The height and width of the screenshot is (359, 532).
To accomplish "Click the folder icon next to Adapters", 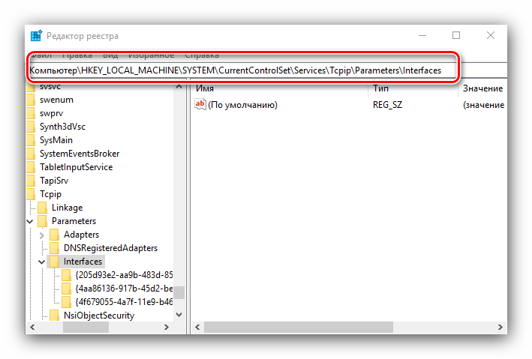I will pyautogui.click(x=54, y=235).
